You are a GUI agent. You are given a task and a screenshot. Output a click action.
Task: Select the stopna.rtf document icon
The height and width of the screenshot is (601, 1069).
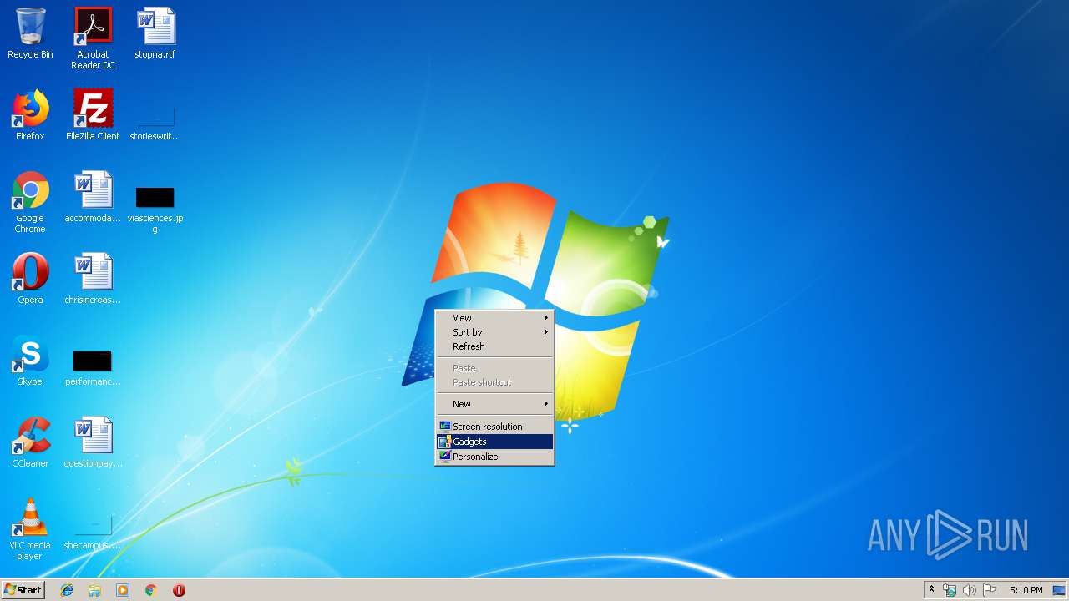[155, 34]
